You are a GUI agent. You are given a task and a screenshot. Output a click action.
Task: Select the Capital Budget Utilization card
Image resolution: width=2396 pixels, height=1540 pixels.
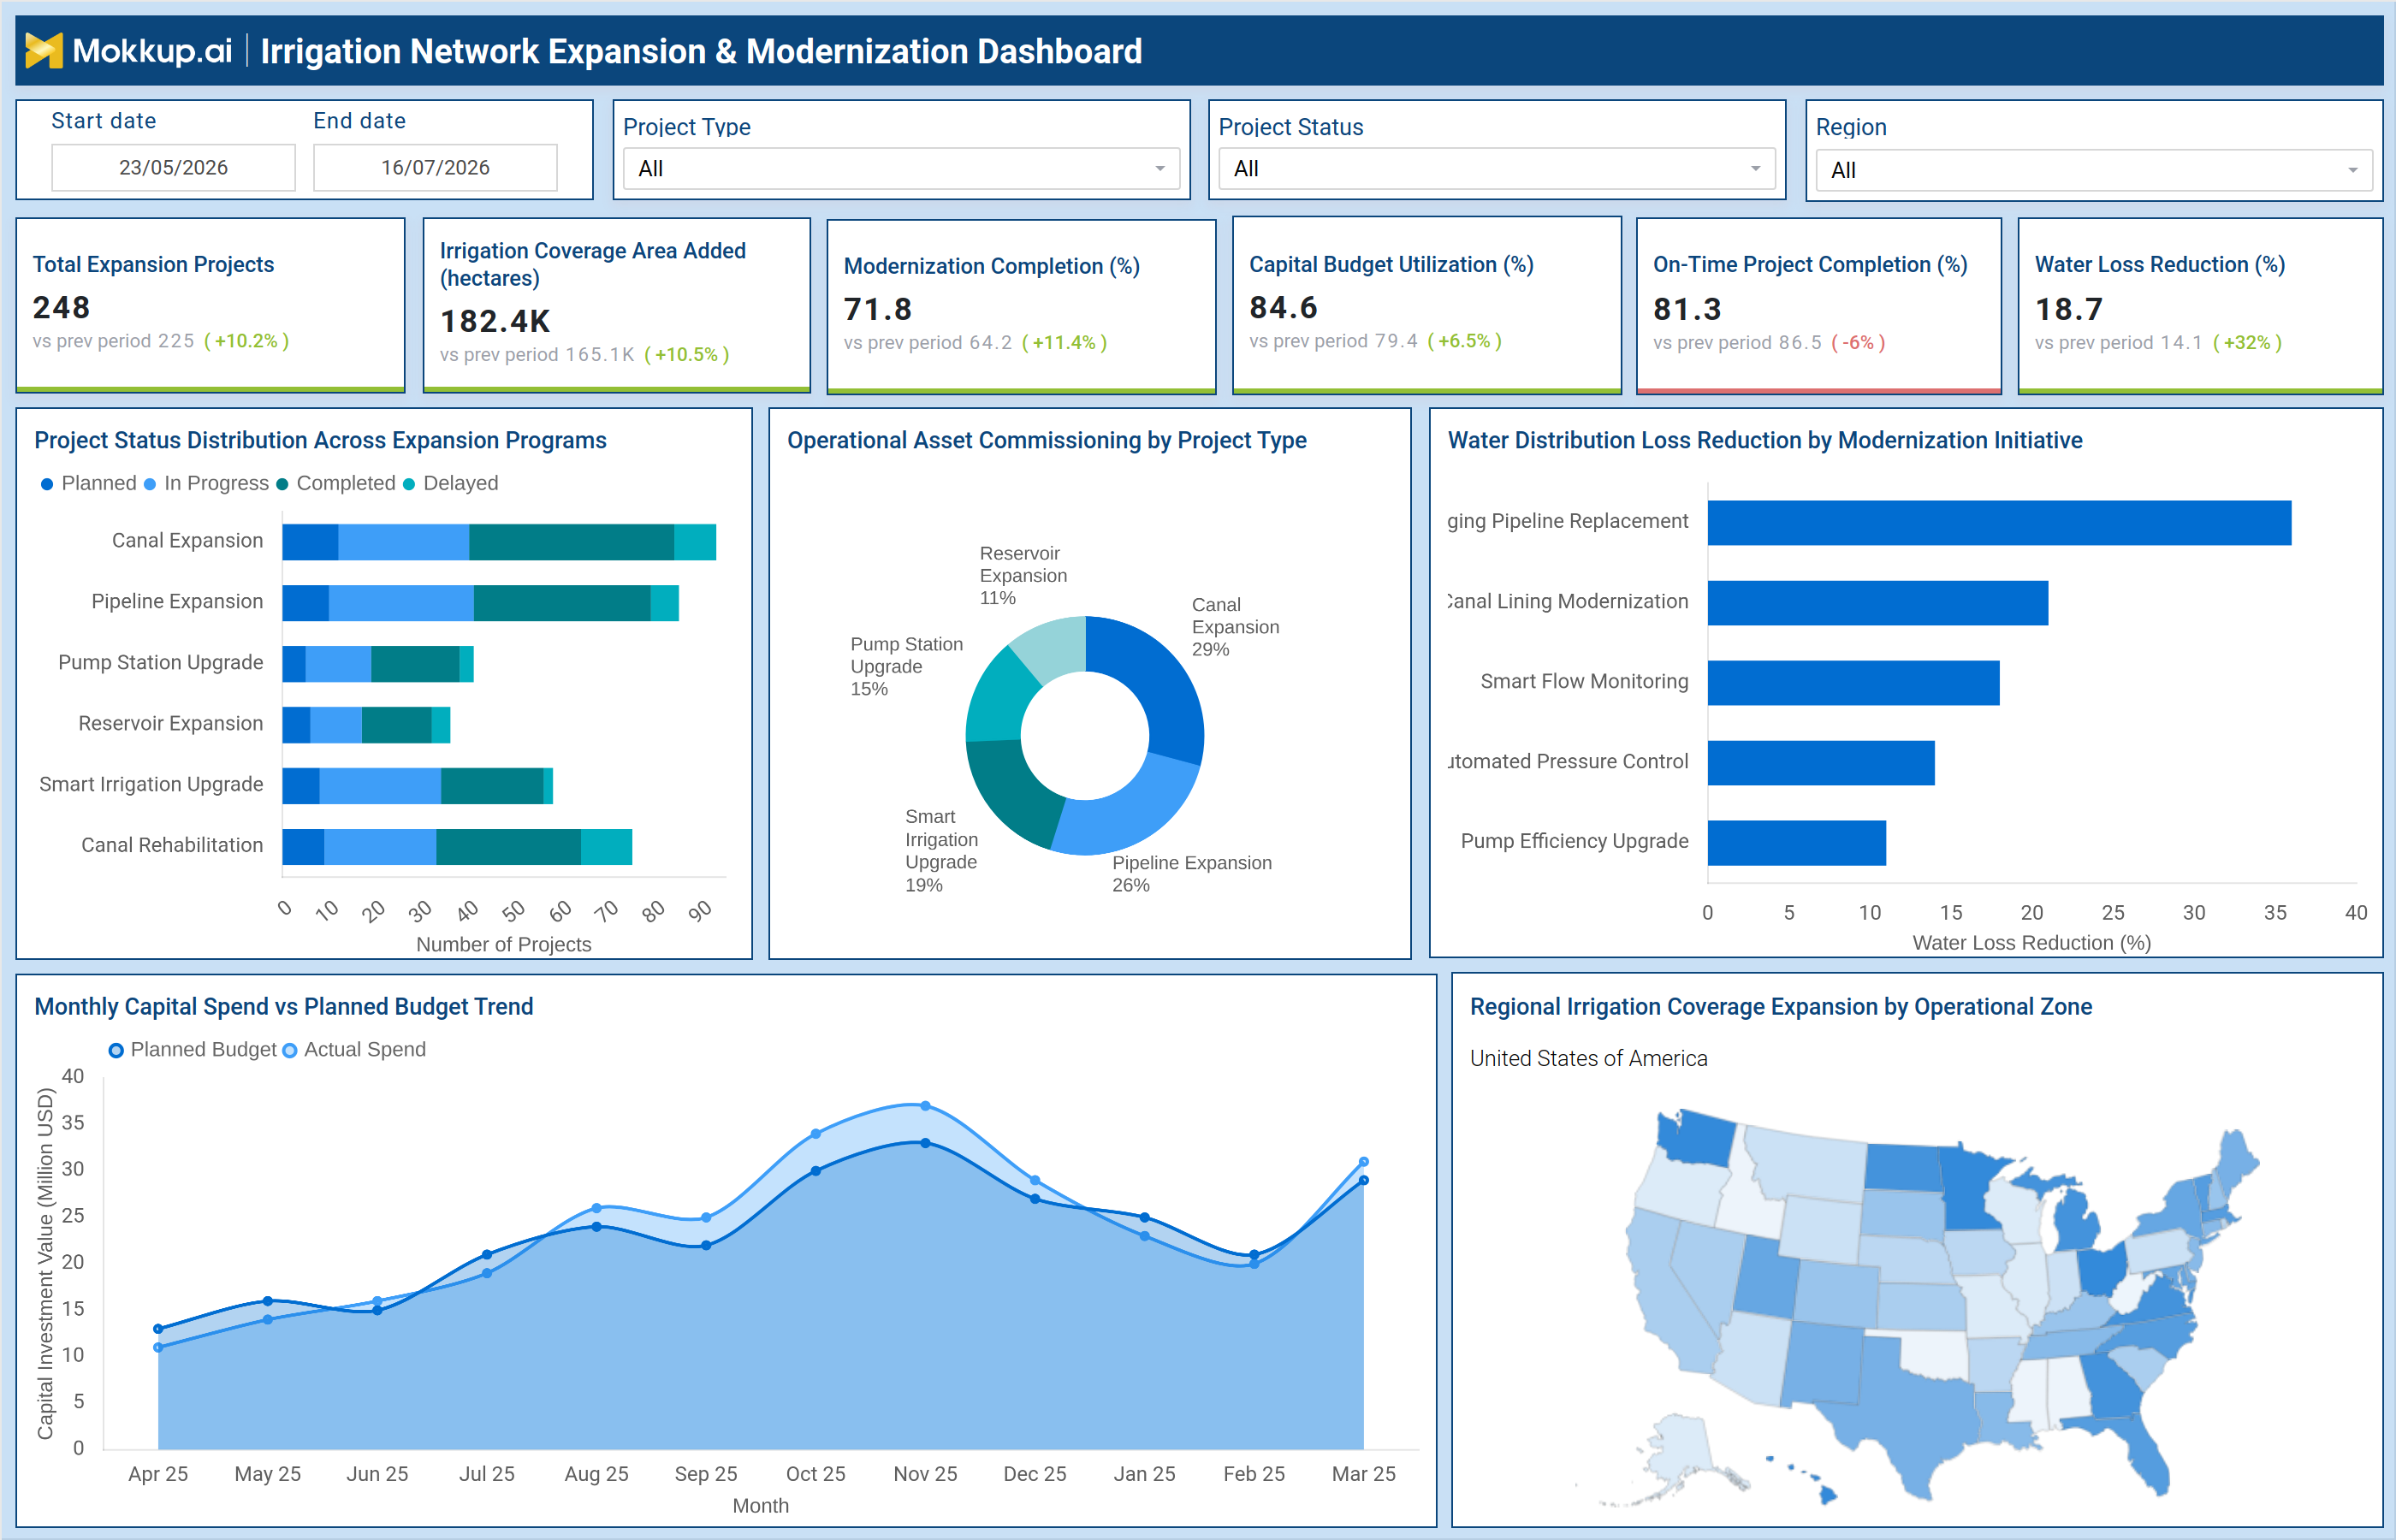[1427, 305]
